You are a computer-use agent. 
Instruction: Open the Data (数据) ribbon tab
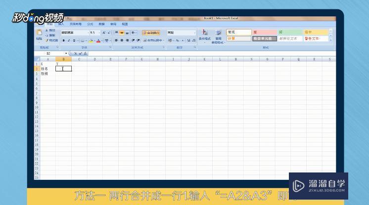click(x=101, y=24)
